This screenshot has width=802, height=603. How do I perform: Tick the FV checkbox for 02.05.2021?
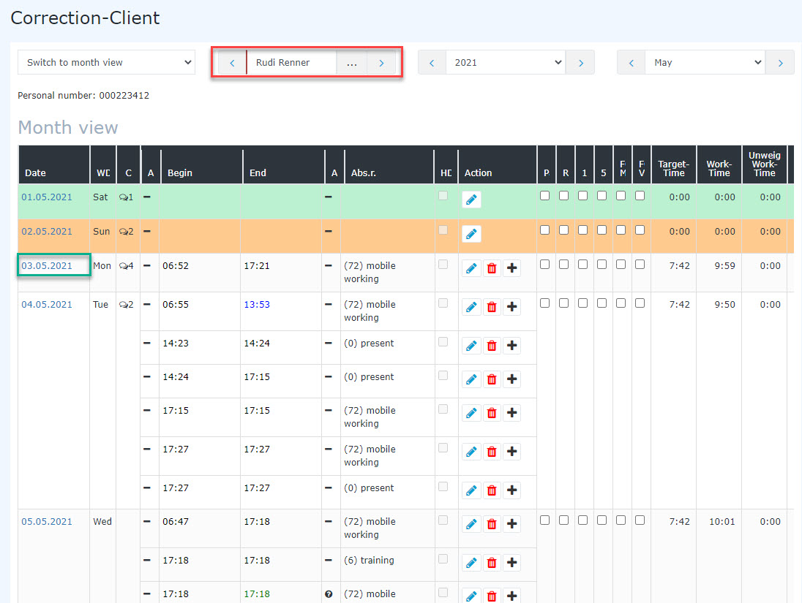tap(640, 230)
